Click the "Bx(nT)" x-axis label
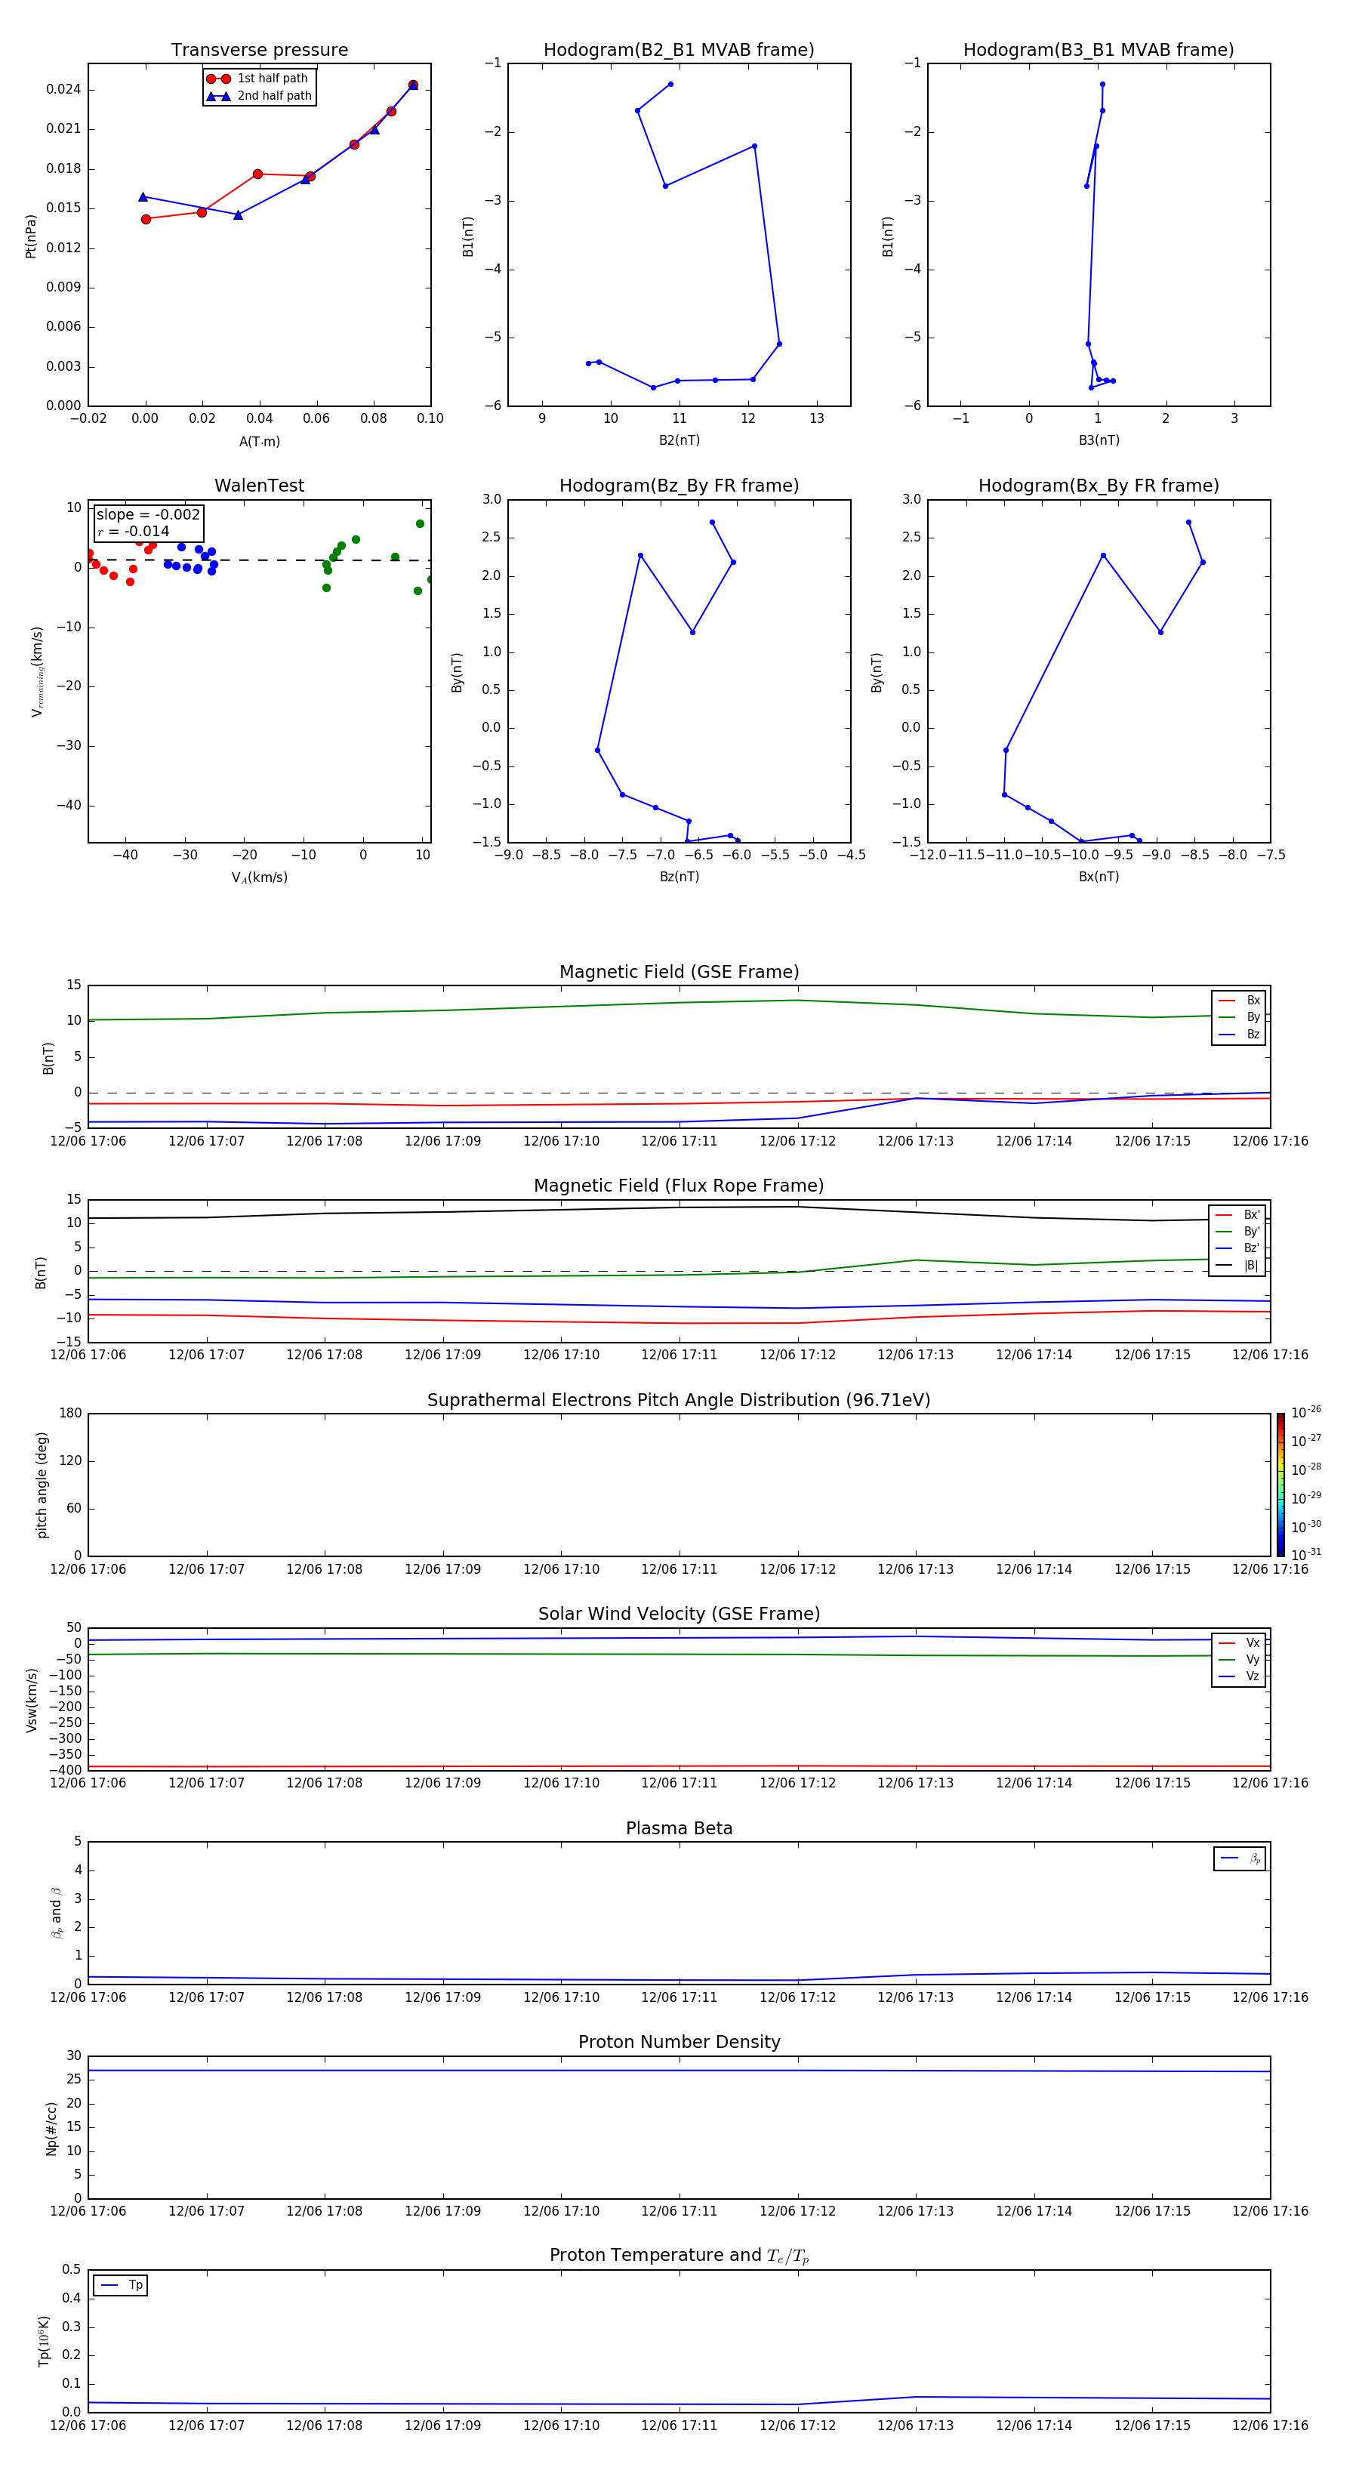Viewport: 1359px width, 2492px height. [x=1099, y=877]
